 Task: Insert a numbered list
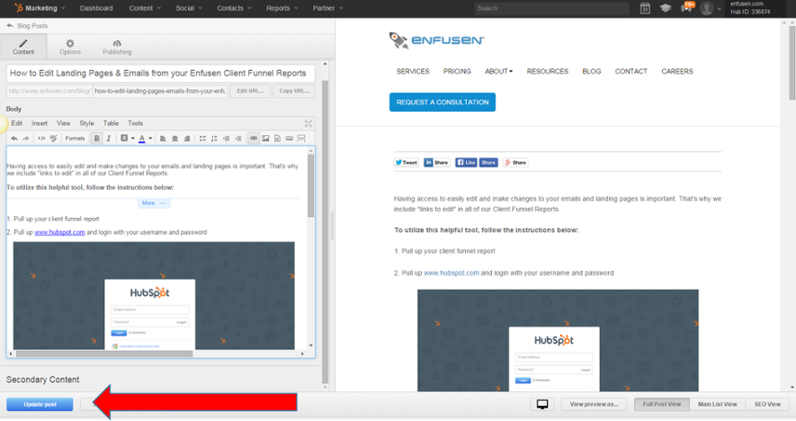[x=214, y=139]
